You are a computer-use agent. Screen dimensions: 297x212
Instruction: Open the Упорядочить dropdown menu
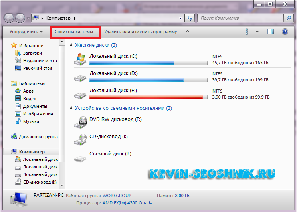coord(26,32)
